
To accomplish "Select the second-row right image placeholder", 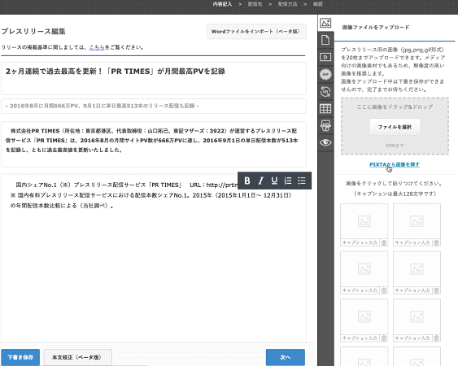I will point(417,268).
